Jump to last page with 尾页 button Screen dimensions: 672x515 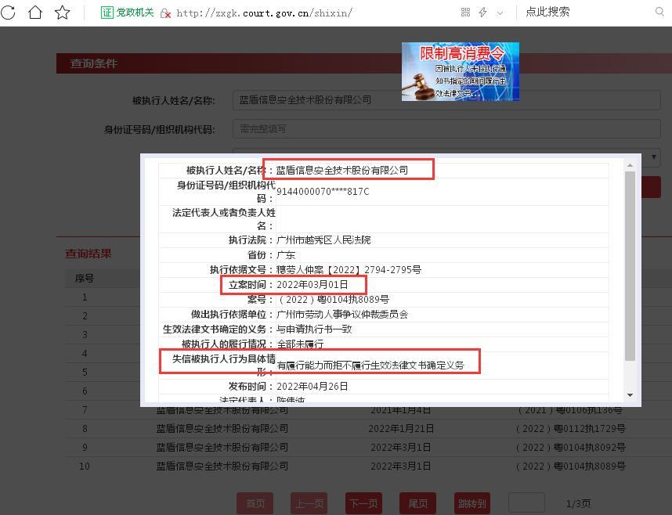(418, 503)
